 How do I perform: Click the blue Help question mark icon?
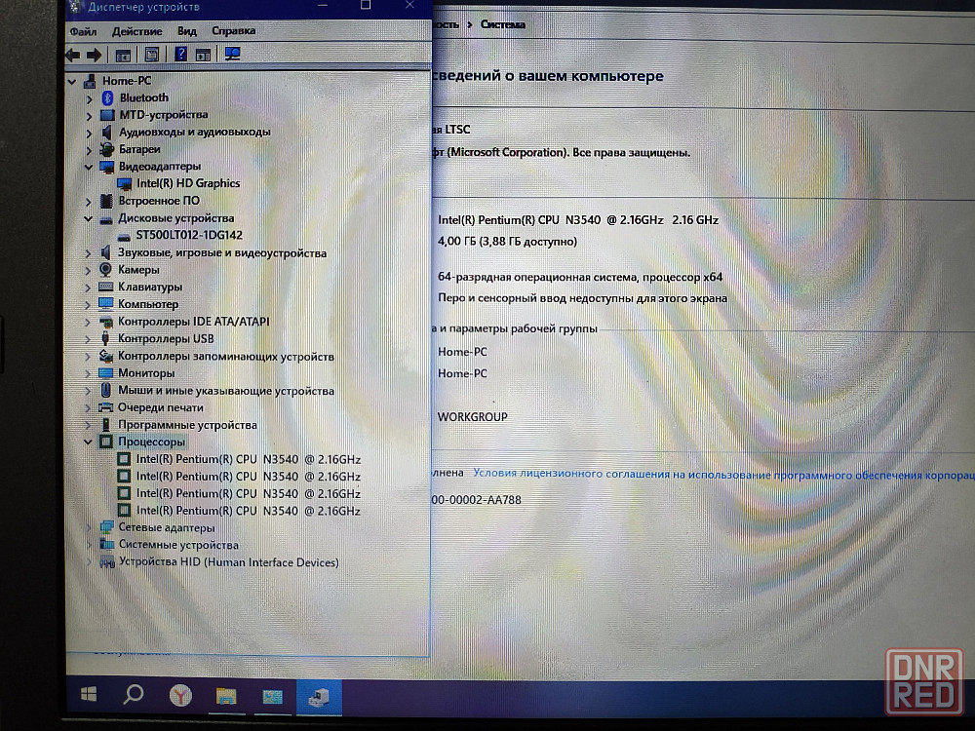(x=180, y=55)
